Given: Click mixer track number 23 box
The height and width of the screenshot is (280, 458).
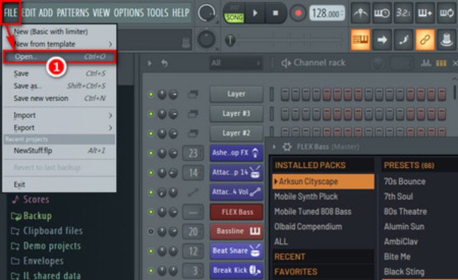Looking at the screenshot, I should [x=193, y=153].
